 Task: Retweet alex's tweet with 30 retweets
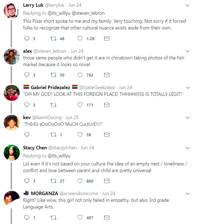click(x=53, y=75)
